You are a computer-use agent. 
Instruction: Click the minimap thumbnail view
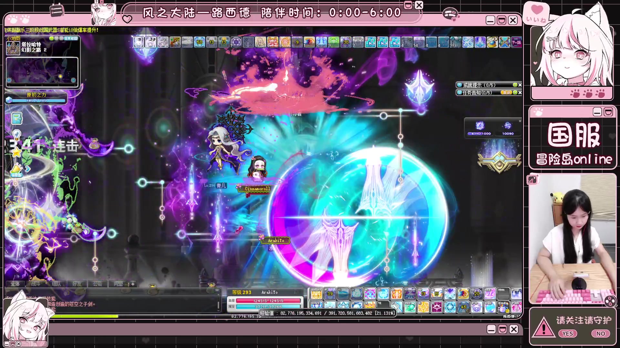tap(42, 72)
